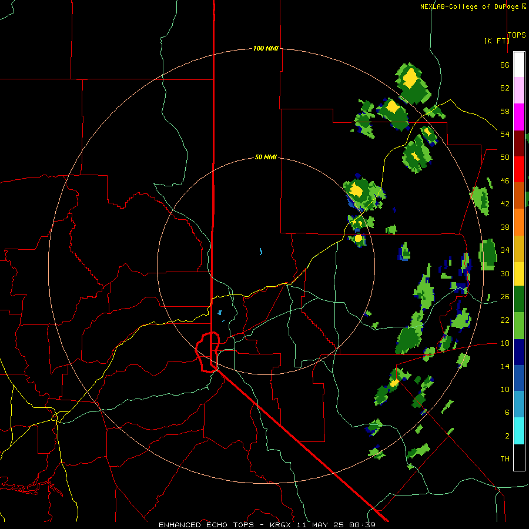Select the light pink legend color band
The image size is (529, 529).
coord(519,90)
